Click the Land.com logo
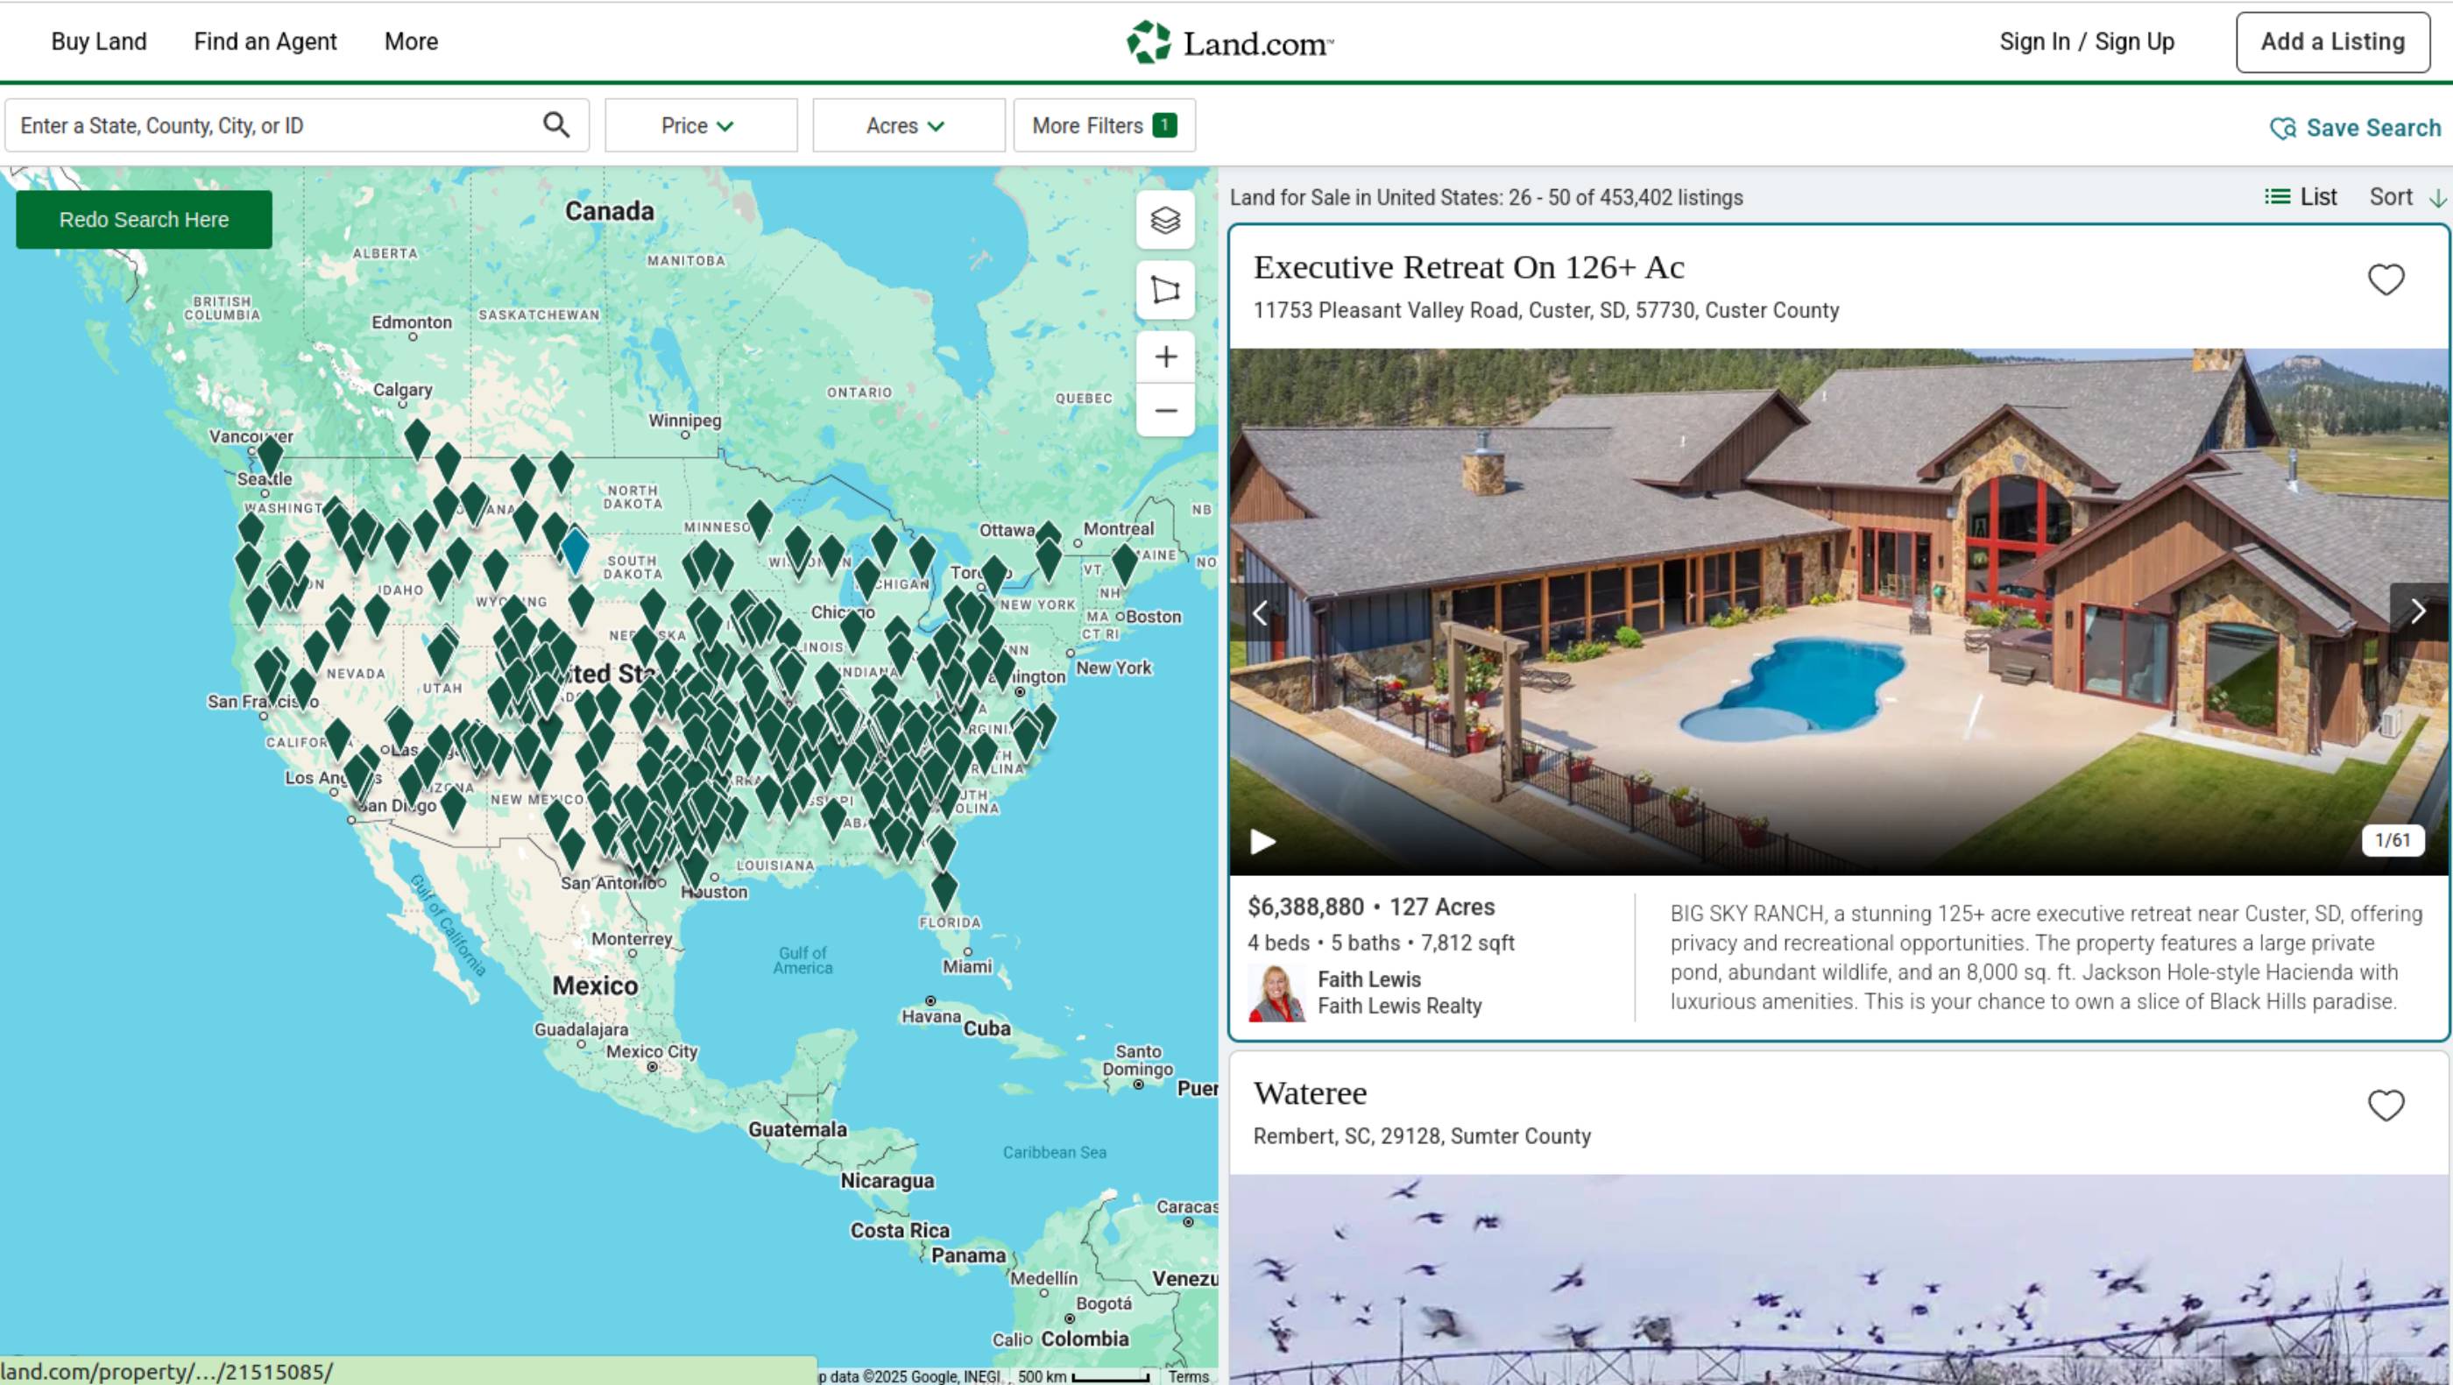 [1229, 42]
